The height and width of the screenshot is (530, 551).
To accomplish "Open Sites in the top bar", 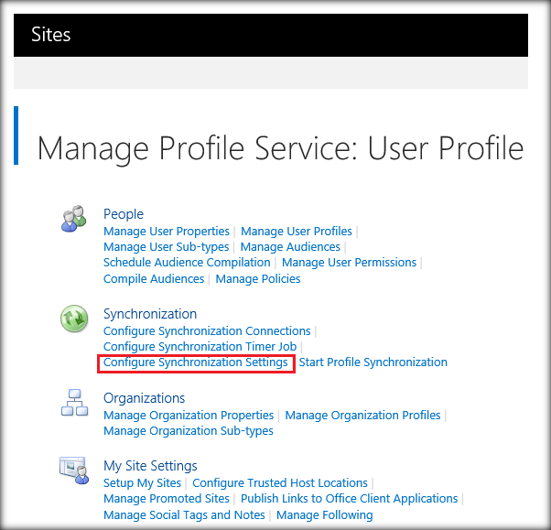I will pyautogui.click(x=51, y=35).
